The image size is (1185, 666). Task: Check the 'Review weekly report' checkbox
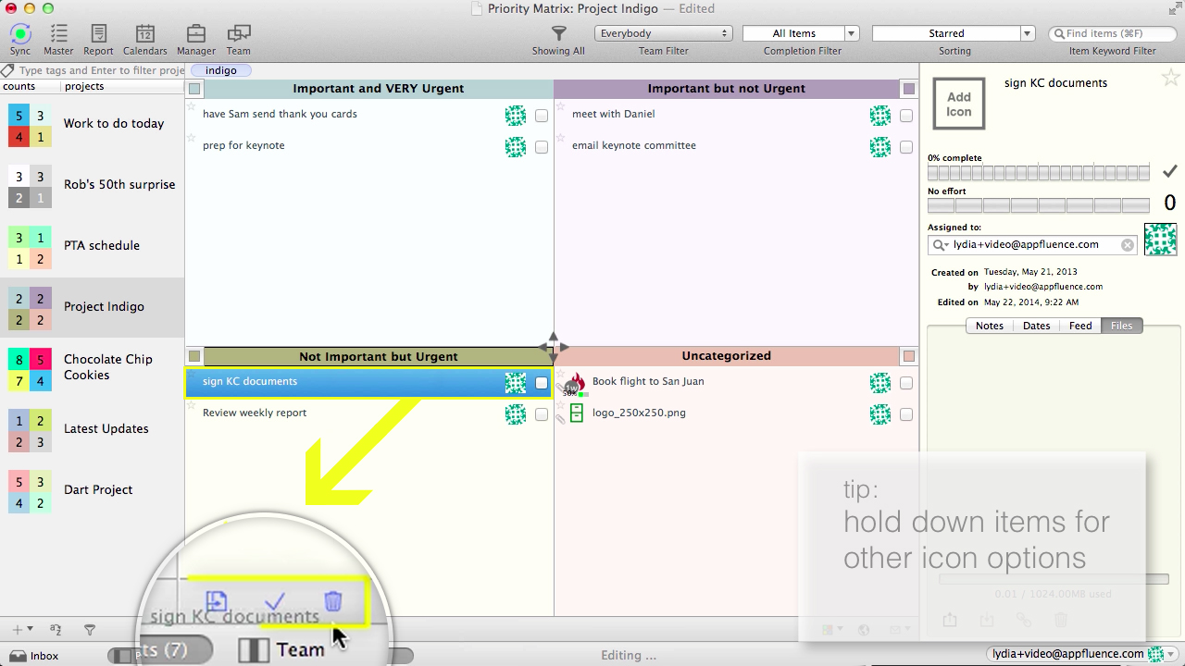coord(542,414)
